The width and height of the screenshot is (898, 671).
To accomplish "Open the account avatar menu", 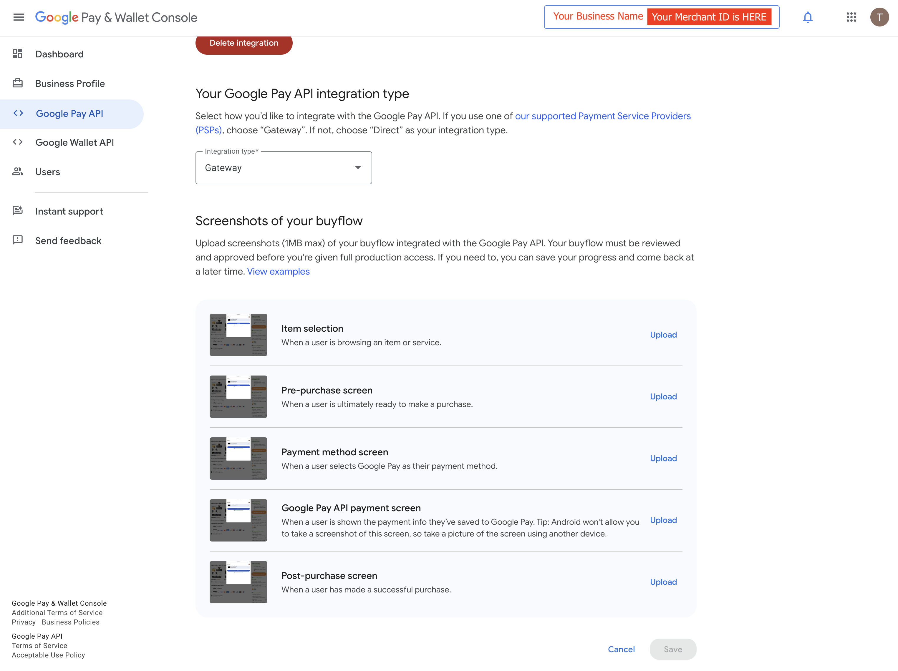I will tap(879, 17).
